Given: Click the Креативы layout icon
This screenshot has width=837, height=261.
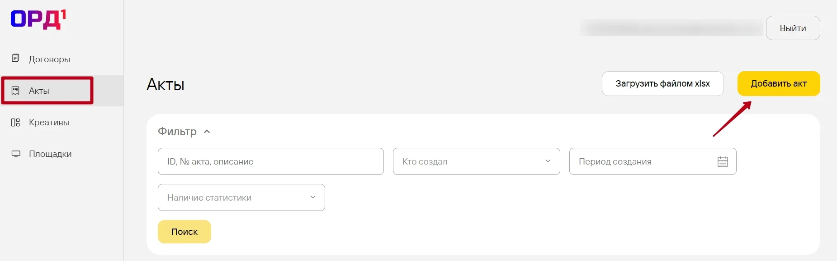Looking at the screenshot, I should point(15,122).
